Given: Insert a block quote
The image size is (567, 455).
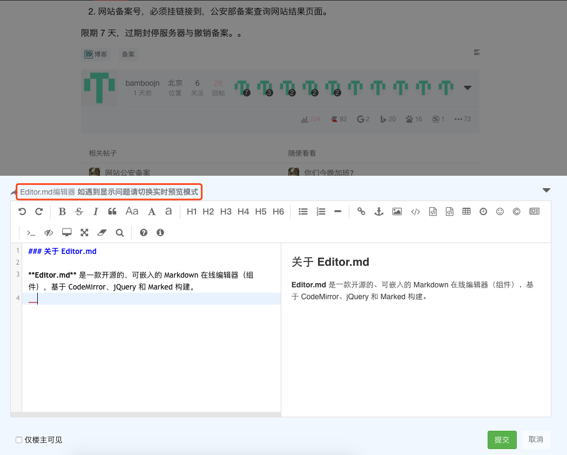Looking at the screenshot, I should tap(112, 212).
